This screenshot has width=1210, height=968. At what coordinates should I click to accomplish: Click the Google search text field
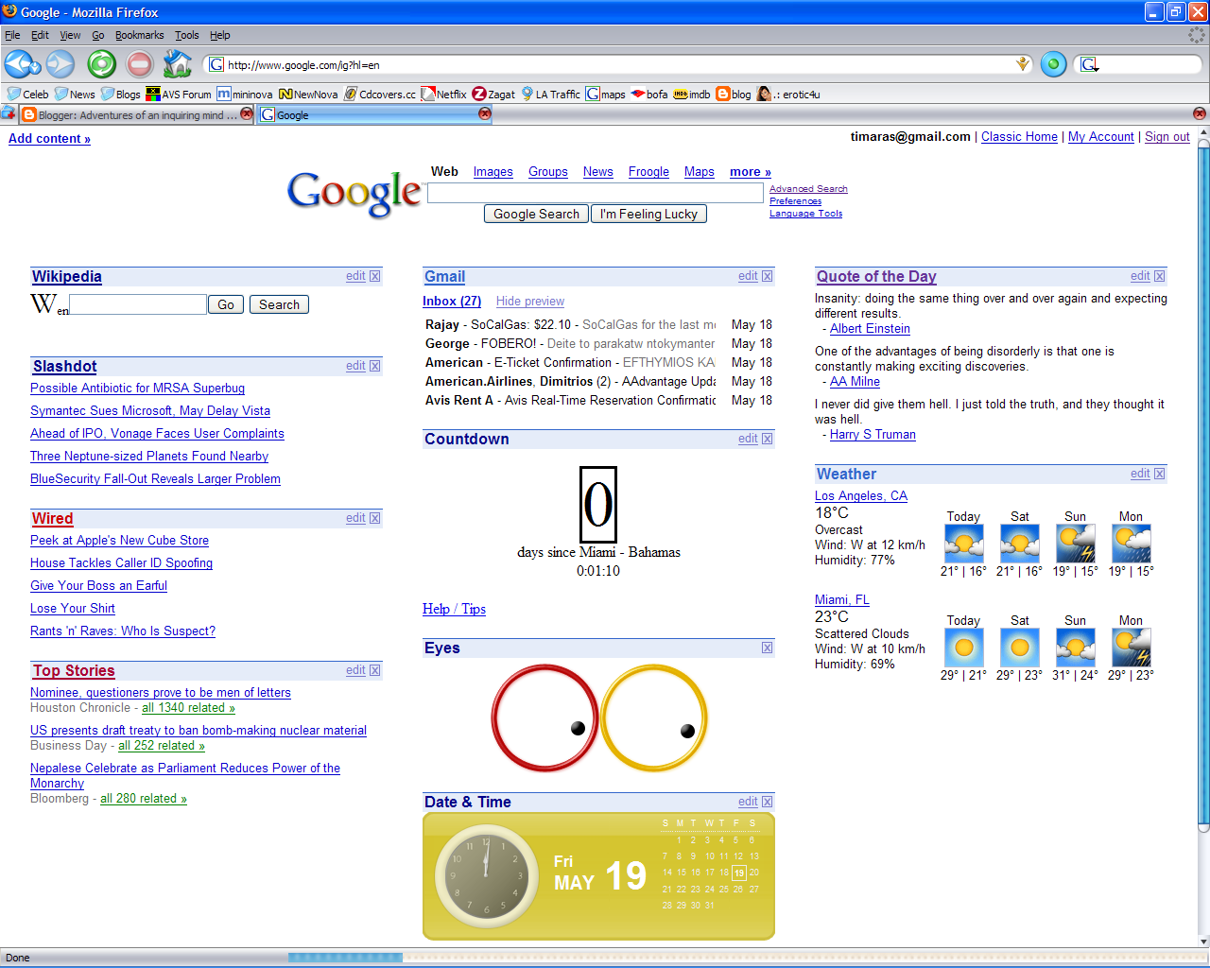tap(596, 193)
